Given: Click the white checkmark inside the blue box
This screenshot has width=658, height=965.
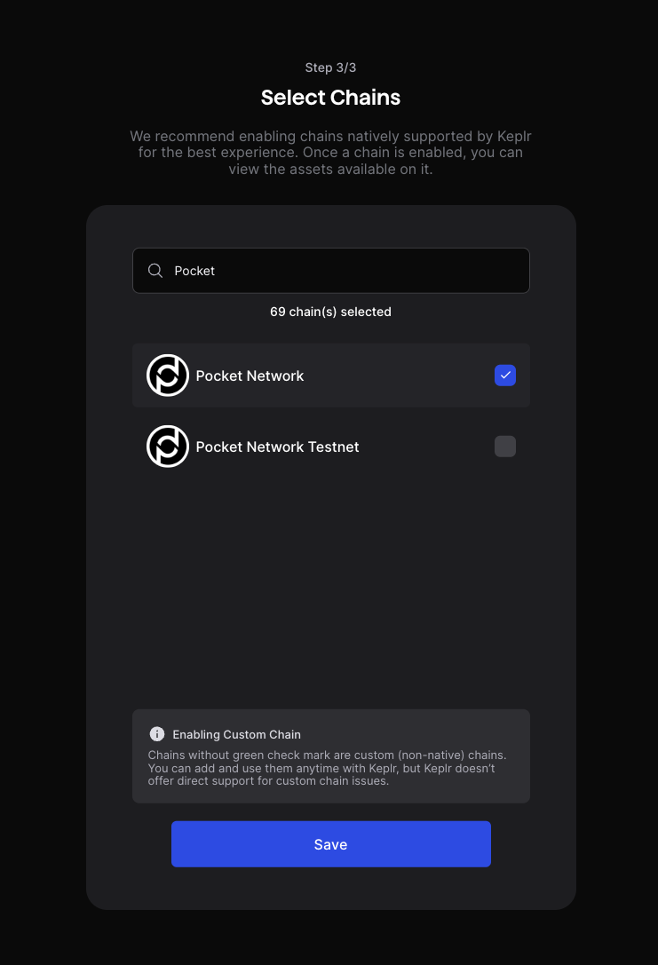Looking at the screenshot, I should click(505, 375).
